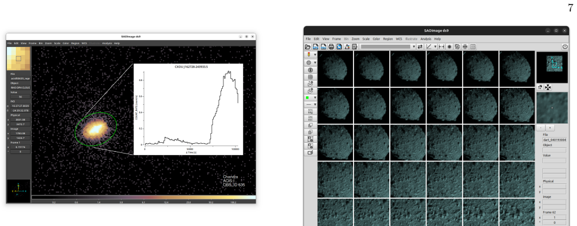Open WCS menu in left ds9 window
The height and width of the screenshot is (226, 577).
click(84, 43)
